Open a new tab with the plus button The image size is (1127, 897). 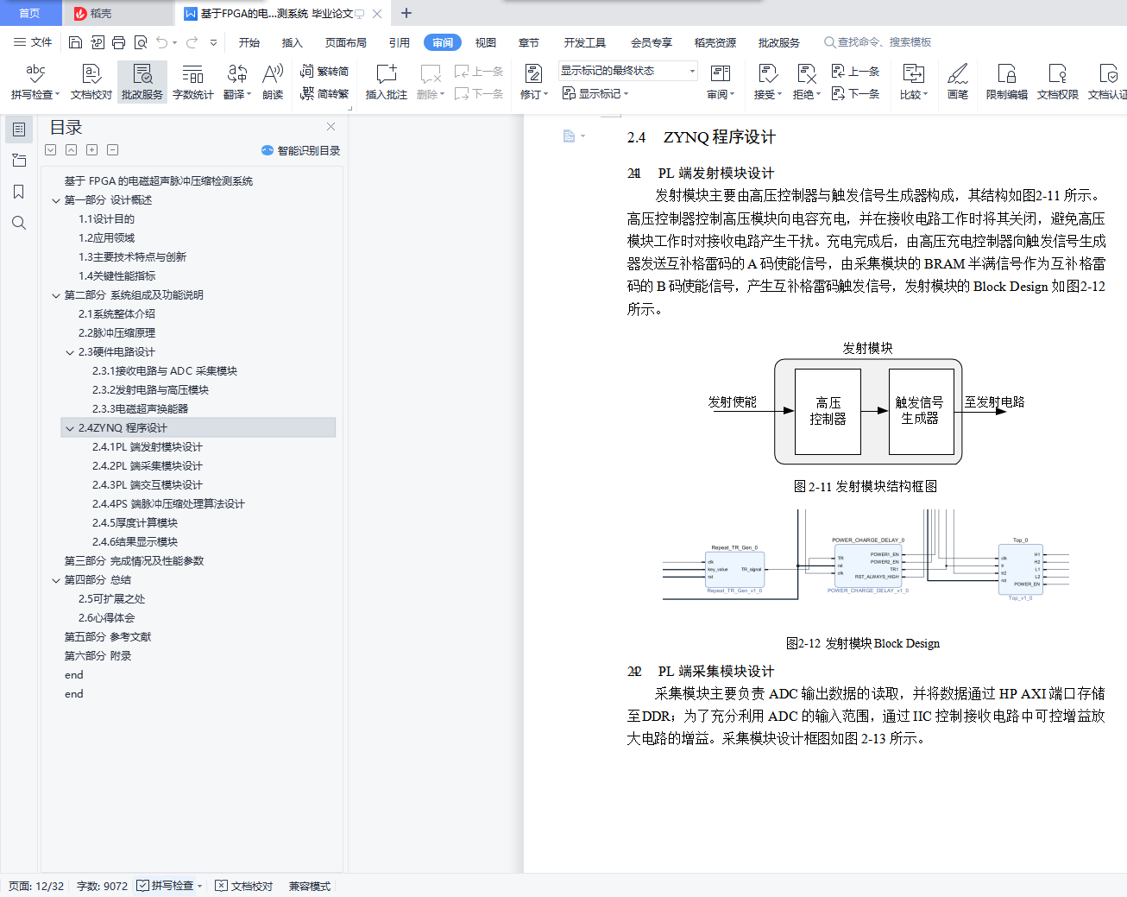pos(406,13)
